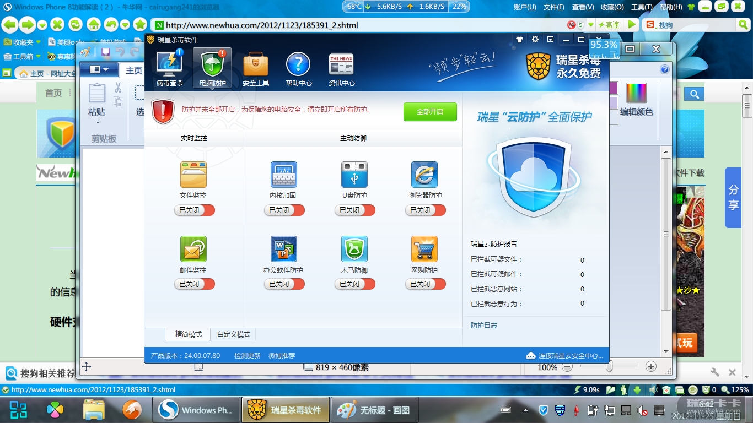The width and height of the screenshot is (753, 423).
Task: Zoom in with Paint plus button
Action: pyautogui.click(x=651, y=367)
